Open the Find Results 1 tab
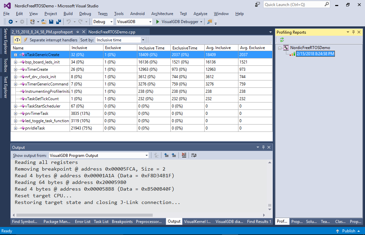This screenshot has width=365, height=235. 259,222
